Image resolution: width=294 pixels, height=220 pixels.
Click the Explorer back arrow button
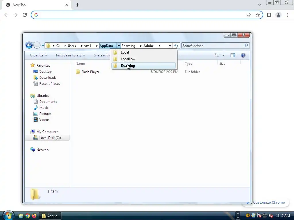tap(29, 45)
